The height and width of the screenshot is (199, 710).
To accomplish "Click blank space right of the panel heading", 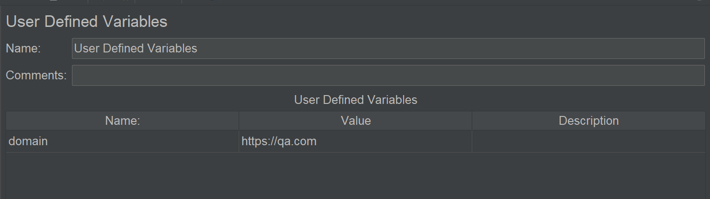I will [436, 22].
